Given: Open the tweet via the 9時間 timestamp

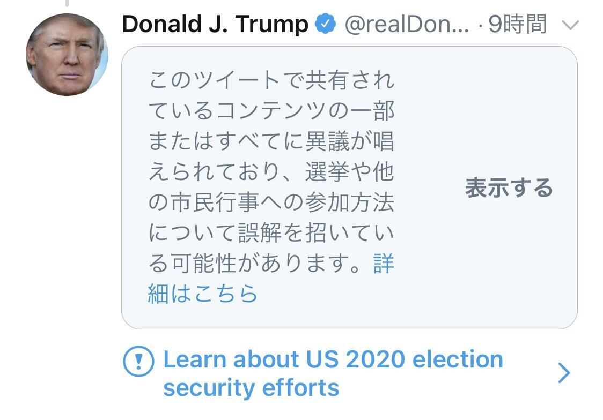Looking at the screenshot, I should pos(517,25).
